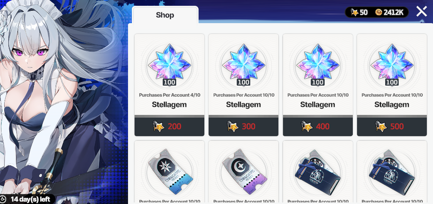Buy Stellagem for 300 event currency
Image resolution: width=433 pixels, height=204 pixels.
click(x=243, y=127)
